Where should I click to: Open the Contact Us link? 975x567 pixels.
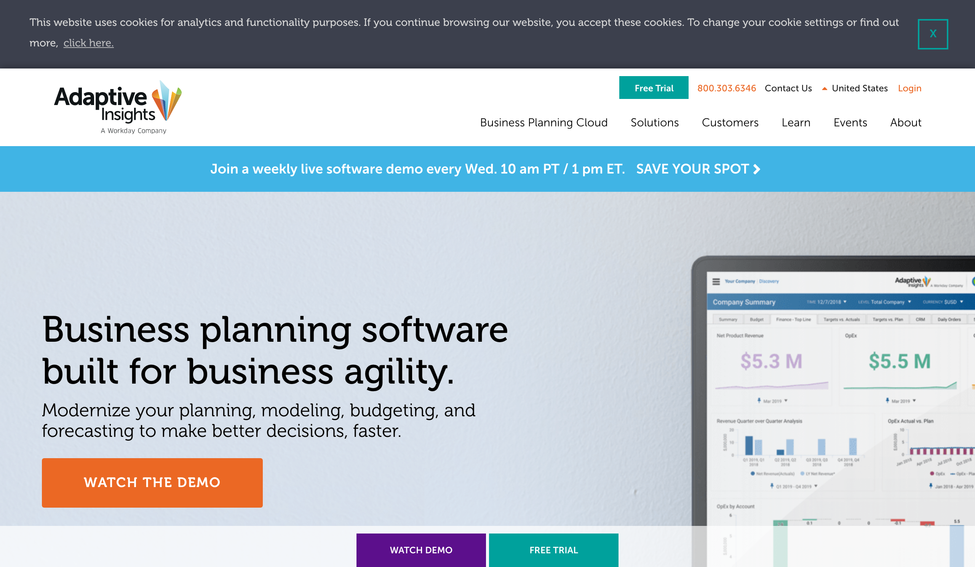click(788, 88)
